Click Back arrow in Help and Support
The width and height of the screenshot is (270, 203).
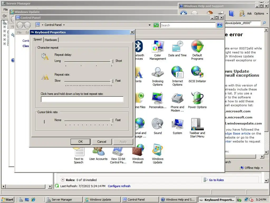coord(184,13)
